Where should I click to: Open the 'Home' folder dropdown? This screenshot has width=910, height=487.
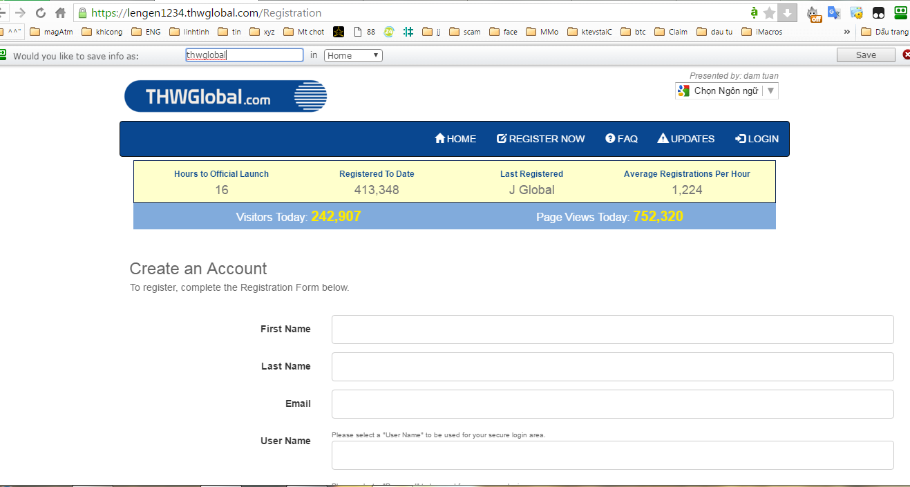(x=353, y=55)
